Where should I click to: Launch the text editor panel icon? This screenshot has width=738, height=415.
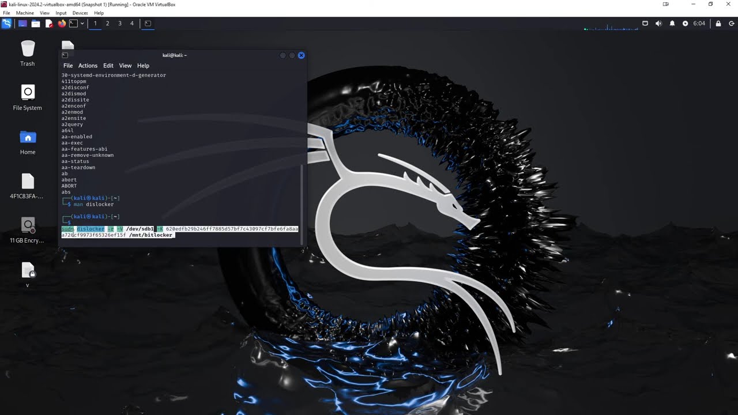[x=49, y=24]
